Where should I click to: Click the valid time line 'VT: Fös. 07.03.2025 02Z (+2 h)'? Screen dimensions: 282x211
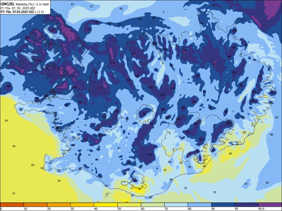(x=22, y=12)
